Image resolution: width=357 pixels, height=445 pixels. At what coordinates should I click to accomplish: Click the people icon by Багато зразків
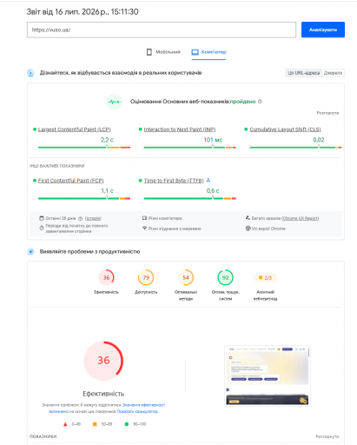[x=248, y=218]
